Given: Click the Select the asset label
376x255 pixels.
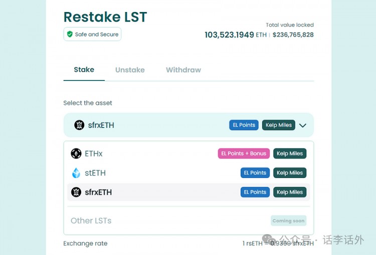Looking at the screenshot, I should point(88,103).
